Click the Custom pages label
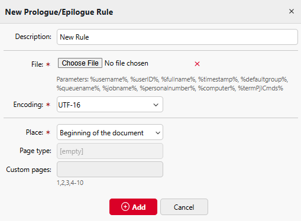This screenshot has width=301, height=221. [x=28, y=170]
